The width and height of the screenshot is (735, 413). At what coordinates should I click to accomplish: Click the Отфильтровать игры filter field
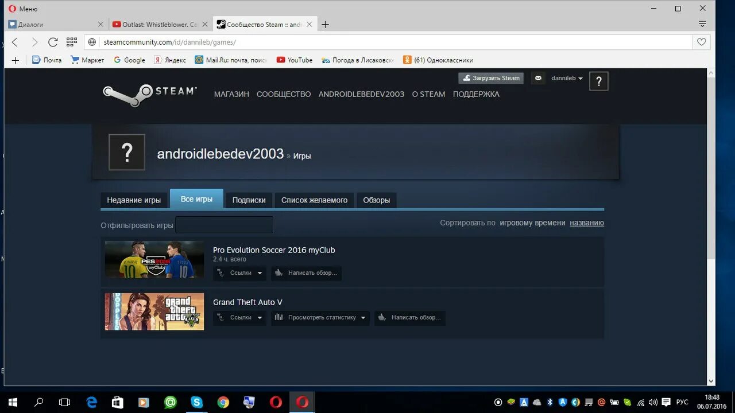point(225,225)
